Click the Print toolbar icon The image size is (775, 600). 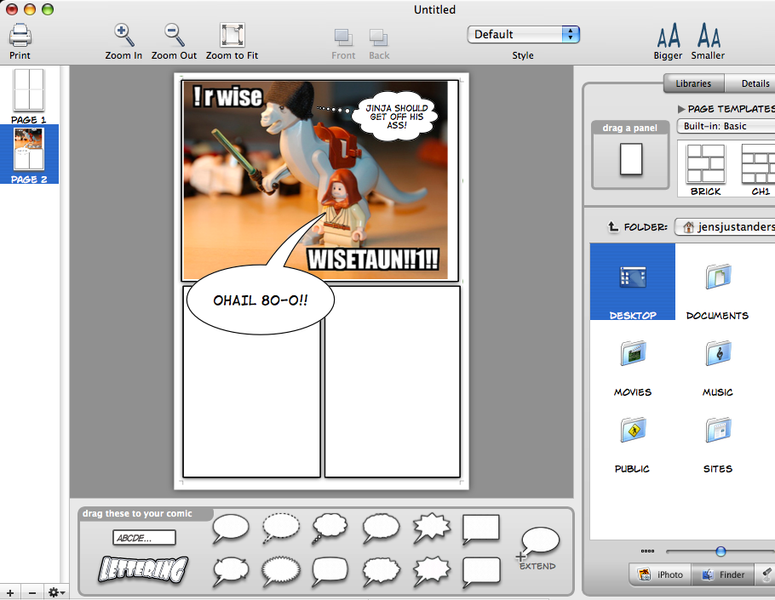[20, 36]
